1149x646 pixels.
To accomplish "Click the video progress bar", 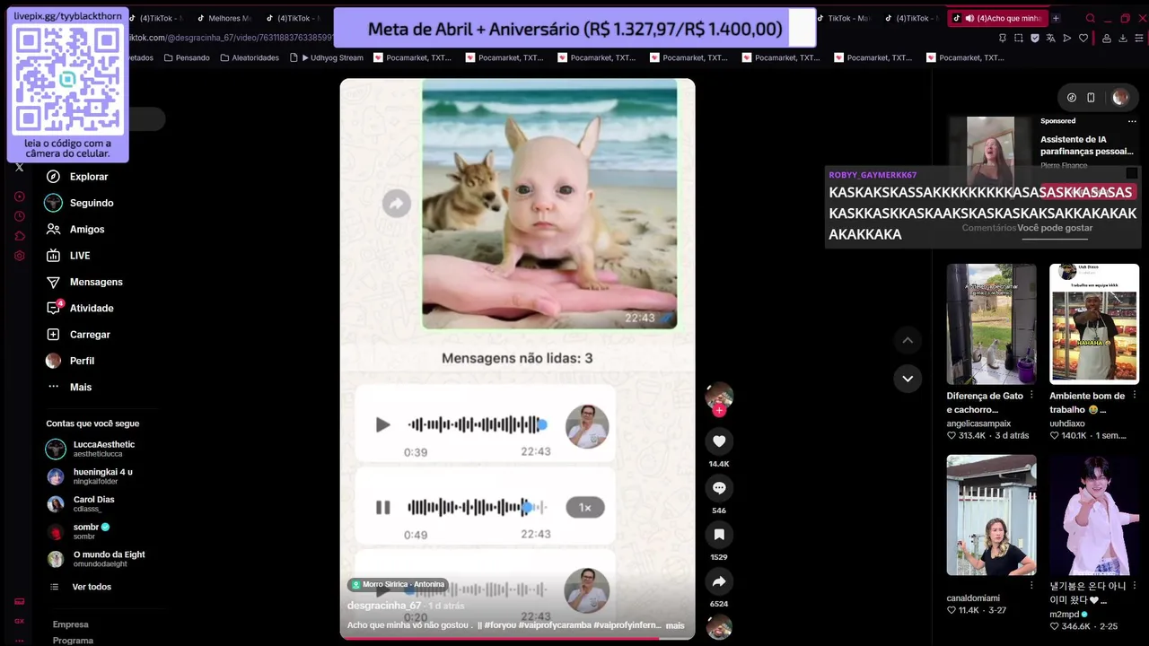I will click(x=517, y=638).
